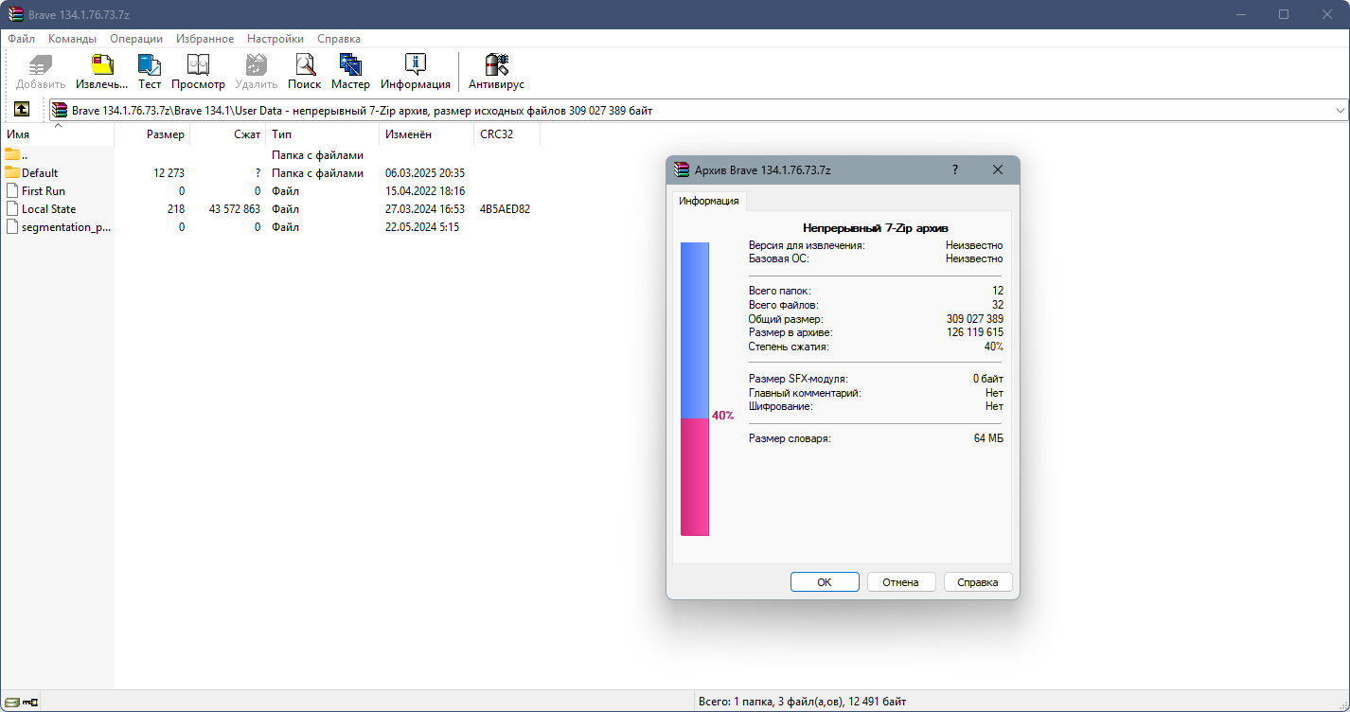Go up one folder with arrow icon
The image size is (1350, 712).
(22, 110)
